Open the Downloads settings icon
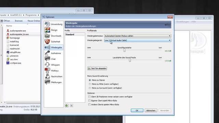 pos(47,36)
